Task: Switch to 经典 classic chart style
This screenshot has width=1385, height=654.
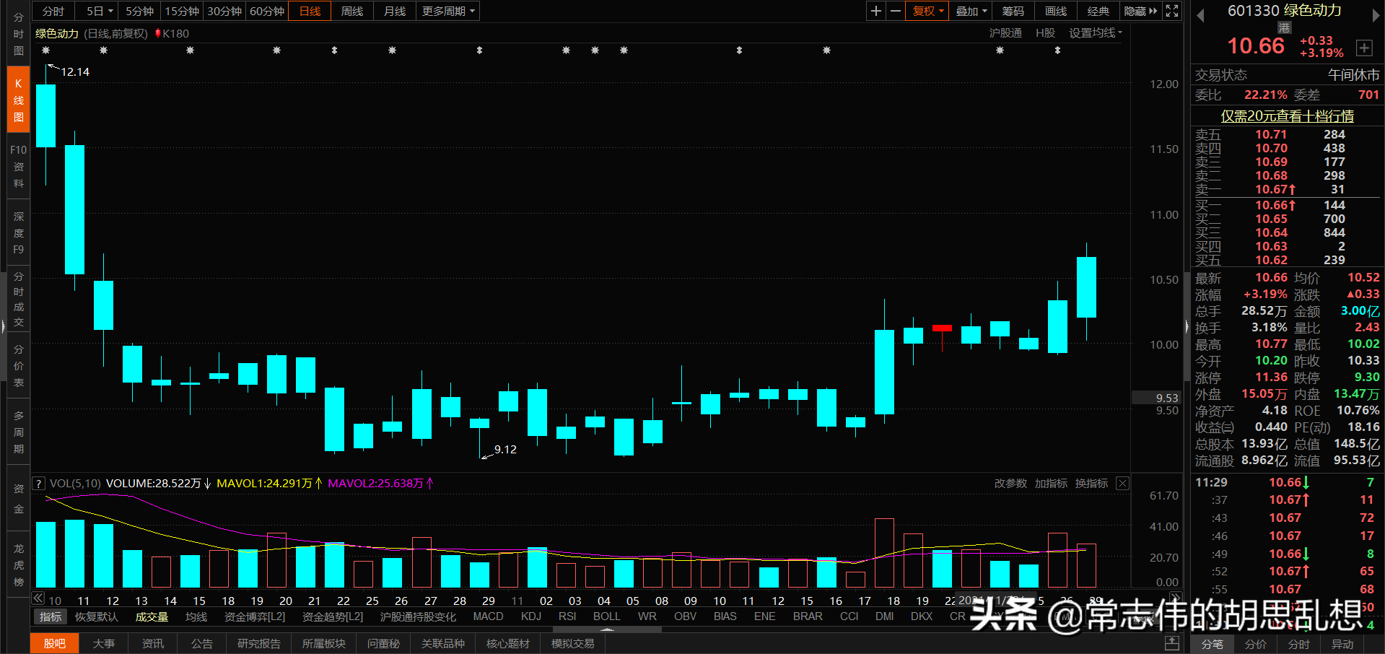Action: click(1098, 11)
